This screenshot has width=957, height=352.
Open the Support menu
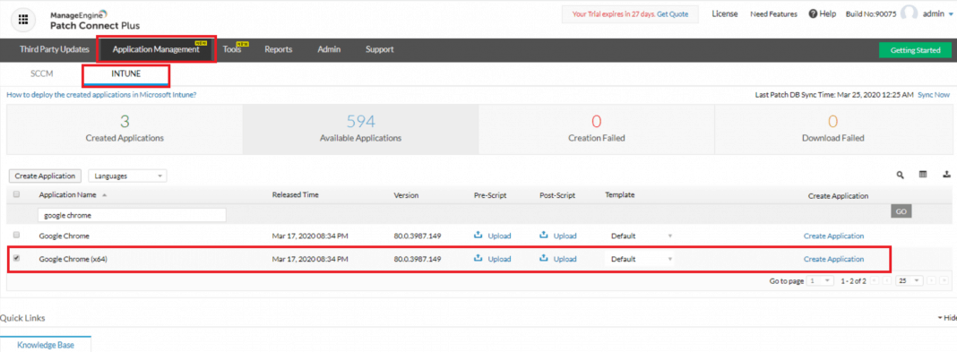tap(380, 49)
